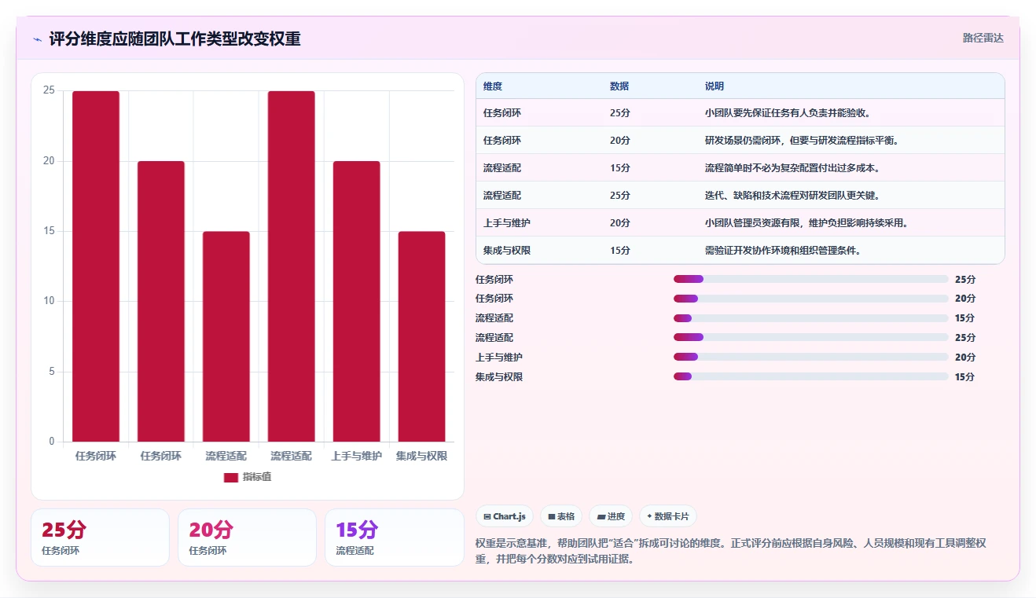
Task: Open the 15分 流程适配 data card
Action: tap(394, 537)
